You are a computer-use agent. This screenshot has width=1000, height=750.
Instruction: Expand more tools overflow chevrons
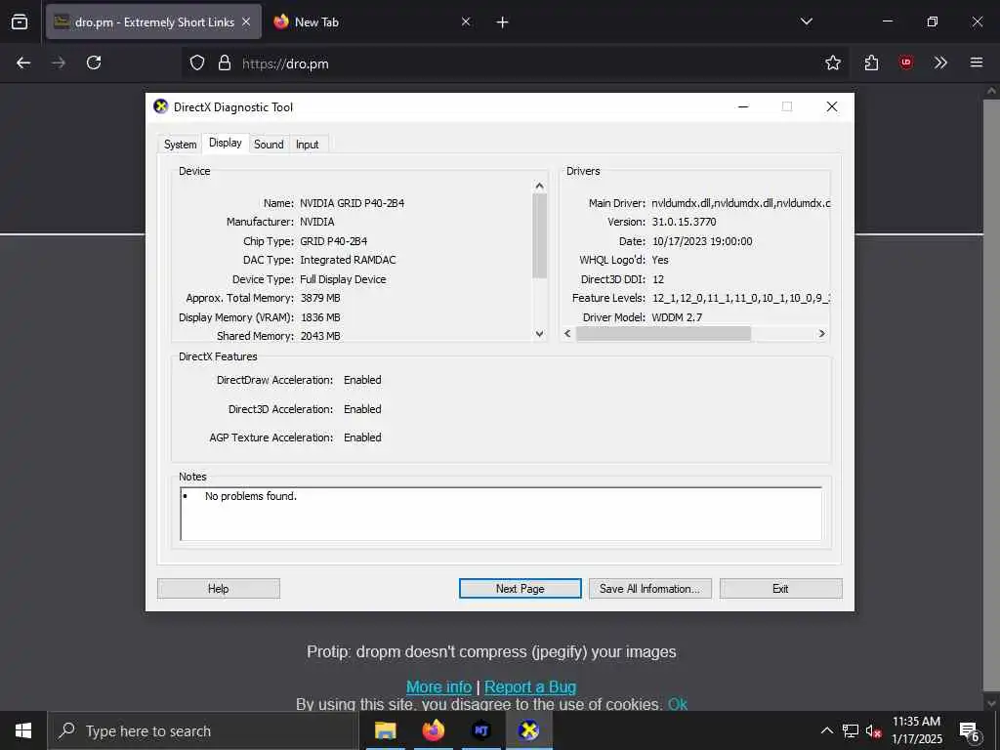[x=940, y=62]
